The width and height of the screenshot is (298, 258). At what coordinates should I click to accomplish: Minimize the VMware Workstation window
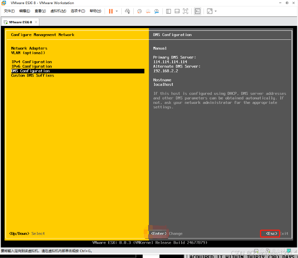[280, 3]
